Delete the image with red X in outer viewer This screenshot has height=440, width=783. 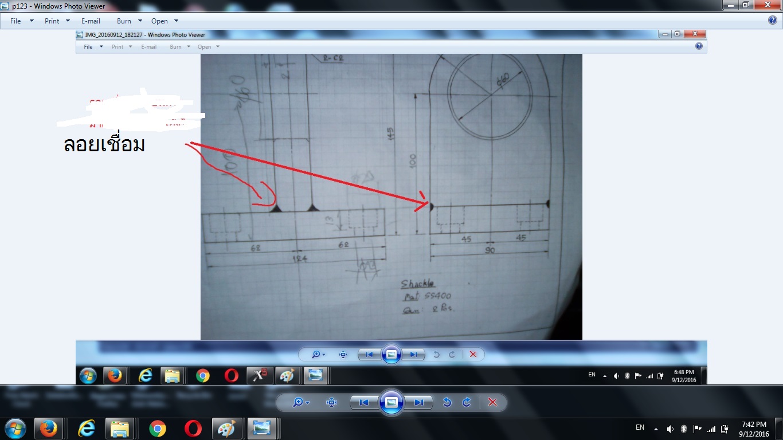point(492,402)
